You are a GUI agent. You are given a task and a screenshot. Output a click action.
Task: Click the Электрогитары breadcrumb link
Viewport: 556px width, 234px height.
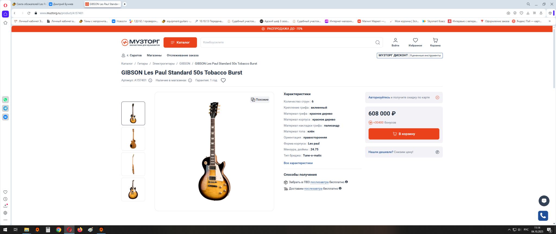pos(163,64)
